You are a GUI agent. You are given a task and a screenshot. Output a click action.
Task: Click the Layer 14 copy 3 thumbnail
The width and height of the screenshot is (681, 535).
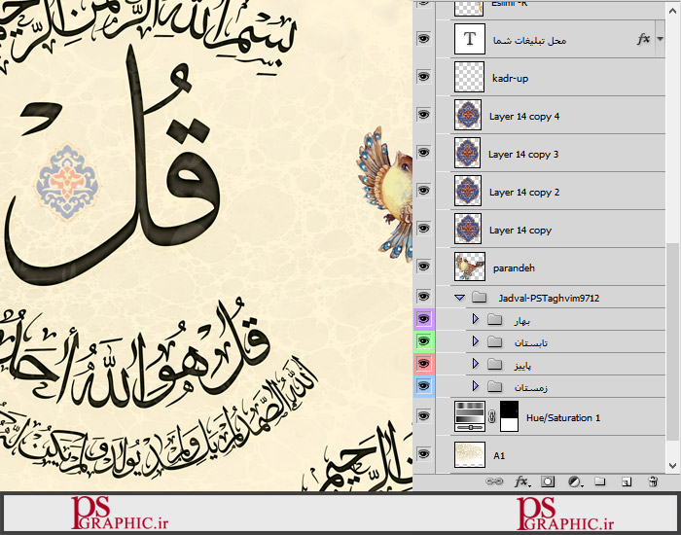468,153
